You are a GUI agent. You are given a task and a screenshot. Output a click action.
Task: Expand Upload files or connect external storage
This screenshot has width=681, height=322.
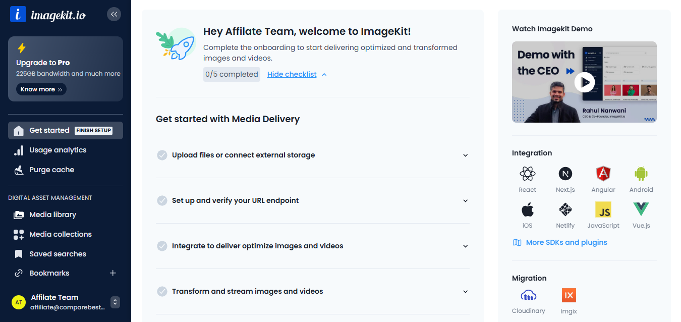click(313, 155)
